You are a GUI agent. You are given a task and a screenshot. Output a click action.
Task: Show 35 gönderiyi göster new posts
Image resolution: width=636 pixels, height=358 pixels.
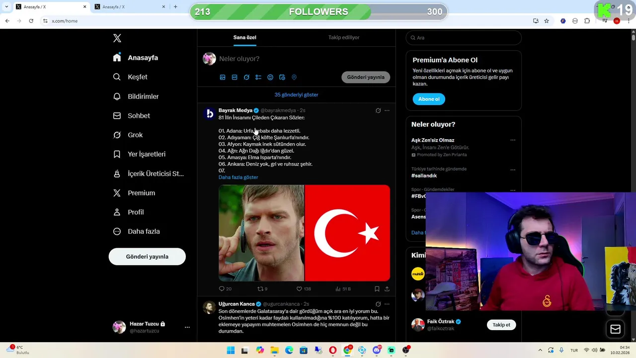tap(296, 94)
